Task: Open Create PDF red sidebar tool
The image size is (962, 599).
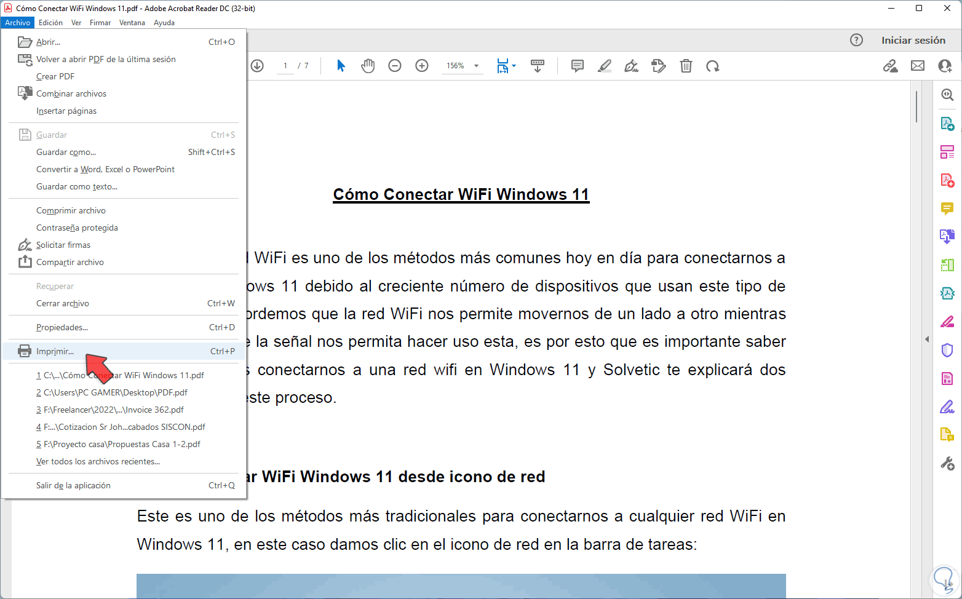Action: (947, 180)
